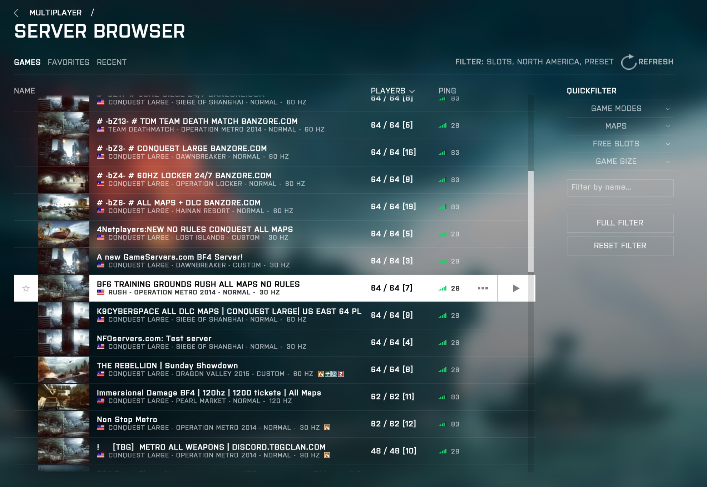Image resolution: width=707 pixels, height=487 pixels.
Task: Click the first orange badge on THE REBELLION row
Action: point(321,374)
